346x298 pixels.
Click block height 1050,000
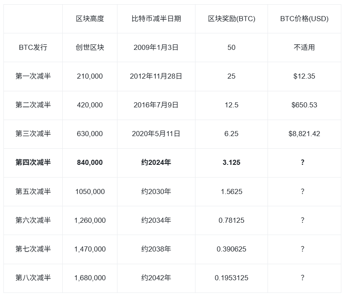90,191
